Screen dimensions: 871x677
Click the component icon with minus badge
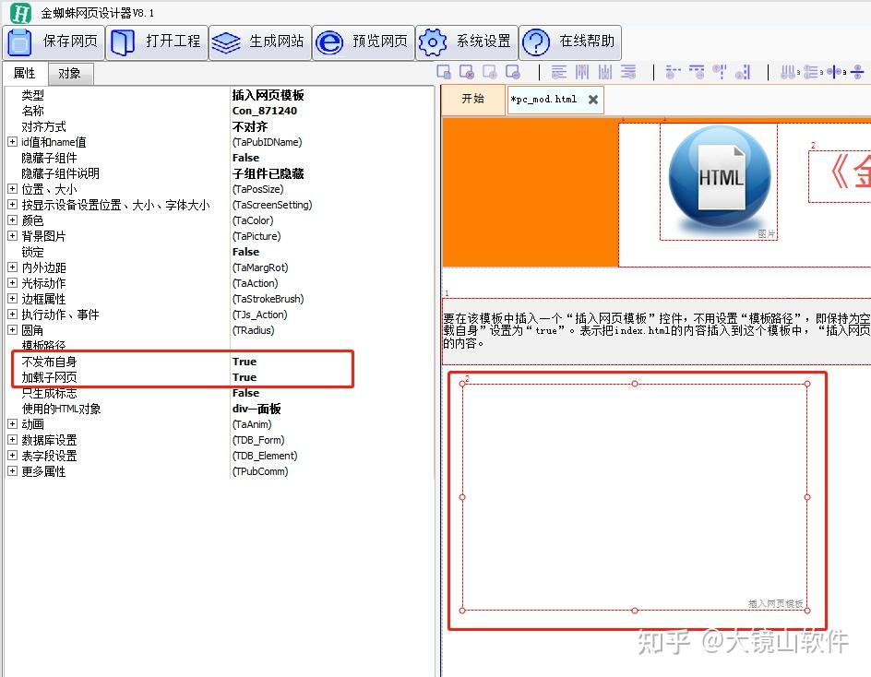(513, 72)
